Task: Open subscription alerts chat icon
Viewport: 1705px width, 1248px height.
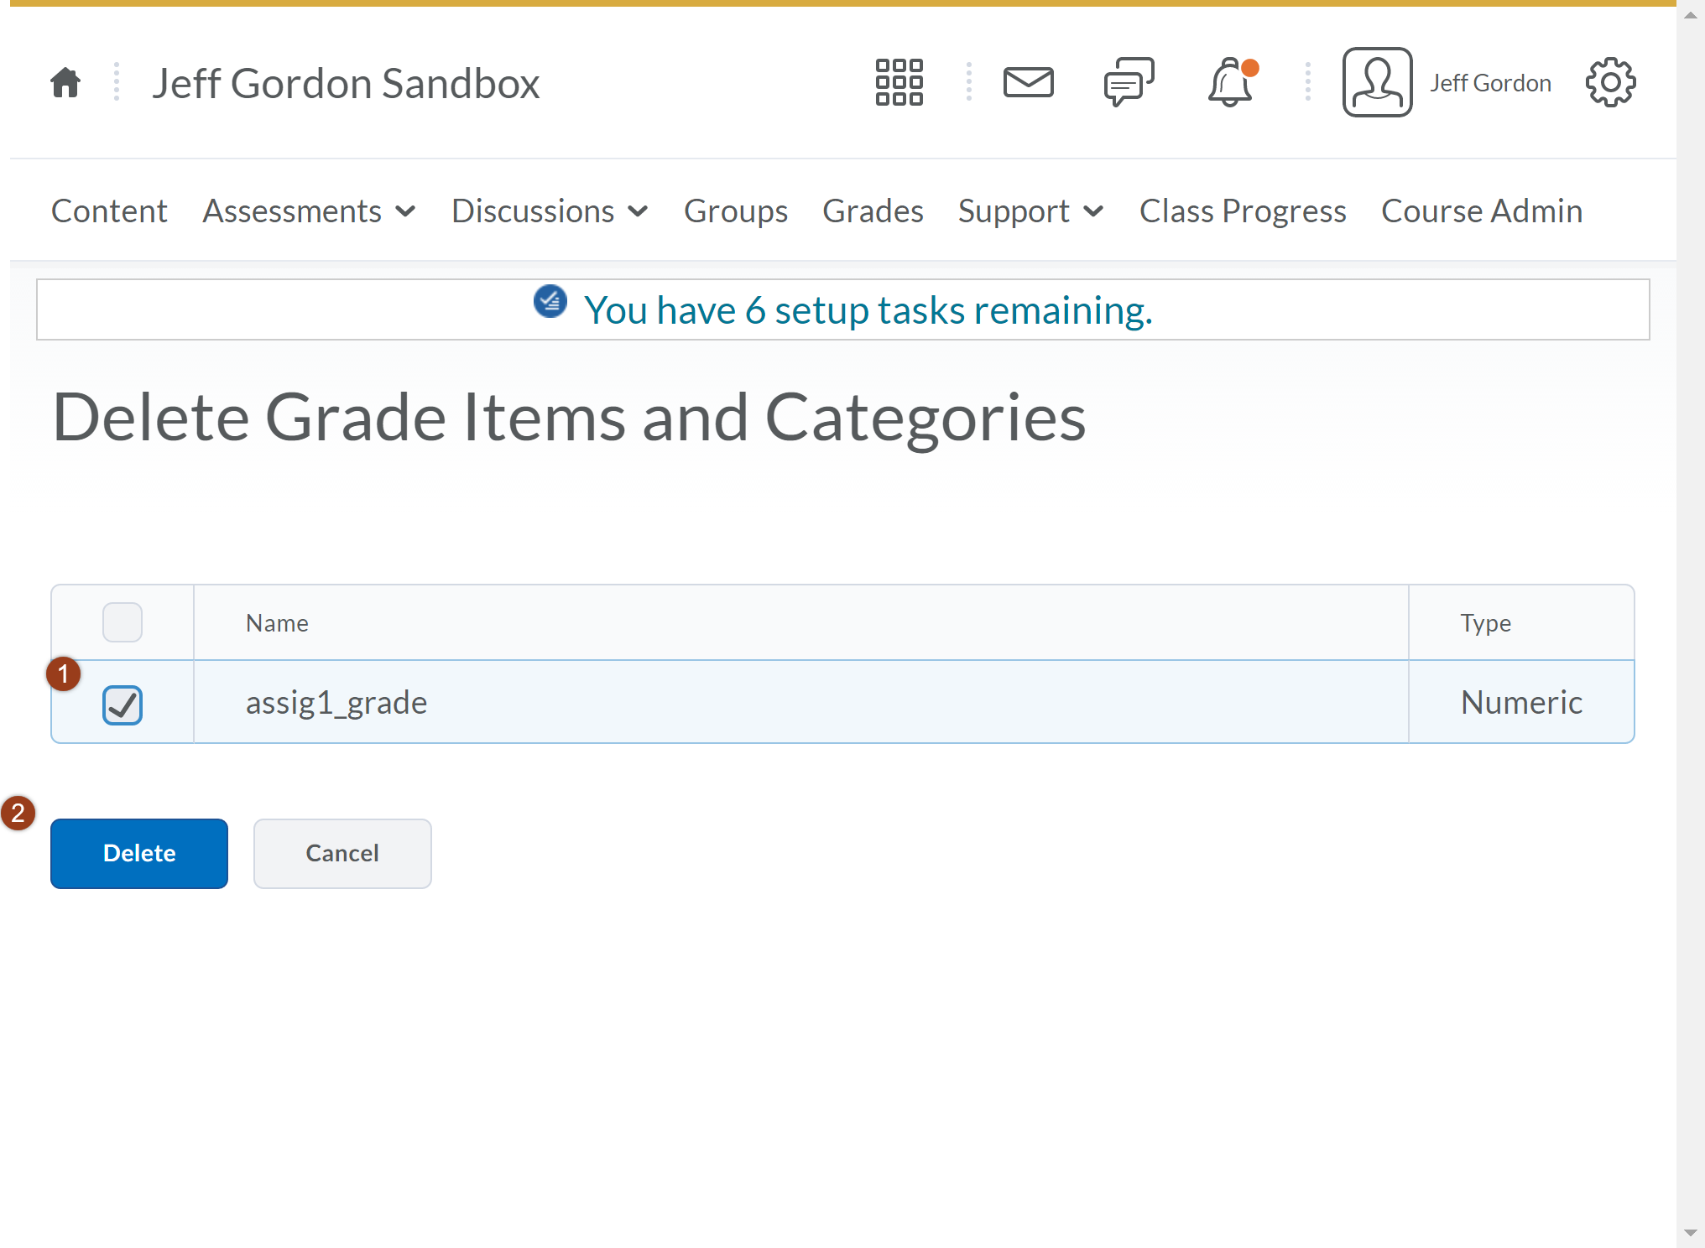Action: [1129, 82]
